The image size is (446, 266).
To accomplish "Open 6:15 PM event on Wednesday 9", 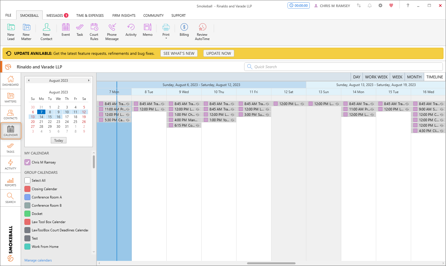I will click(184, 125).
